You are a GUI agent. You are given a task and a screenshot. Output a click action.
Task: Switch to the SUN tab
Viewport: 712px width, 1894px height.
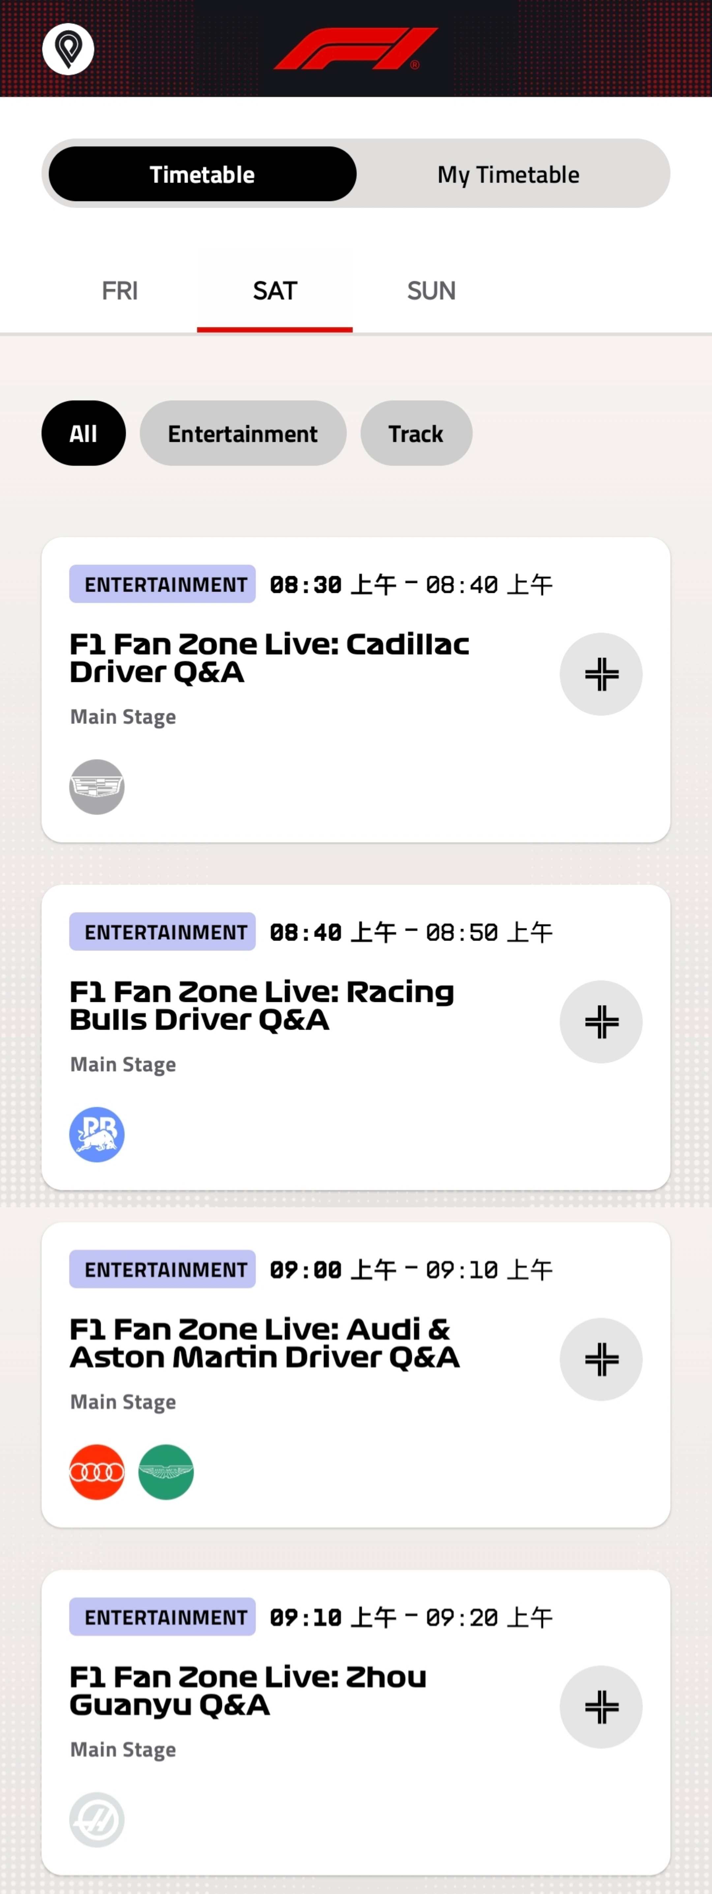(x=431, y=291)
